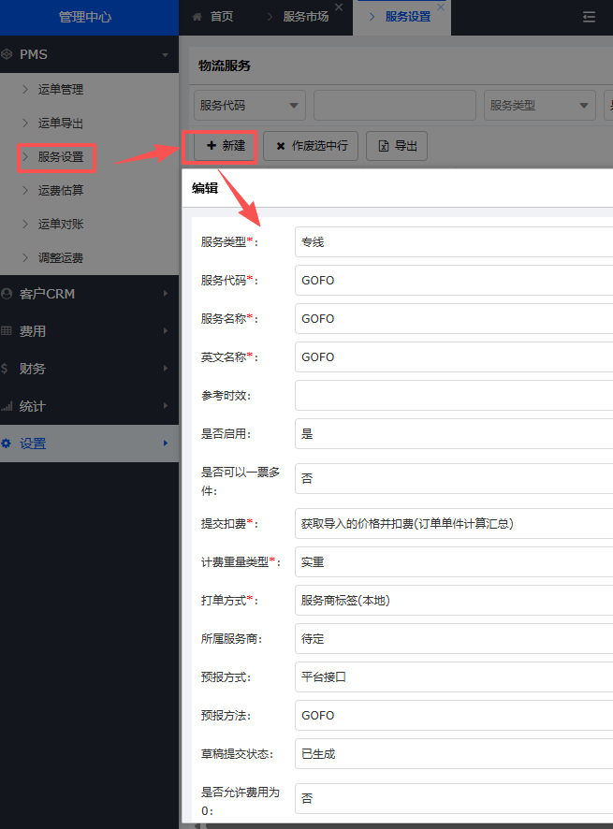Click the user icon beside 客户CRM
Viewport: 613px width, 829px height.
[x=7, y=294]
